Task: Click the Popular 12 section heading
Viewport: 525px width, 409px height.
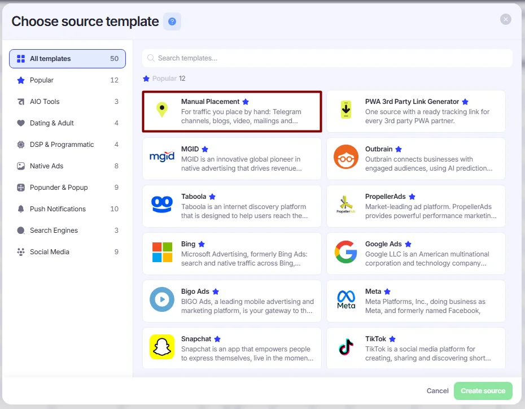Action: tap(164, 79)
